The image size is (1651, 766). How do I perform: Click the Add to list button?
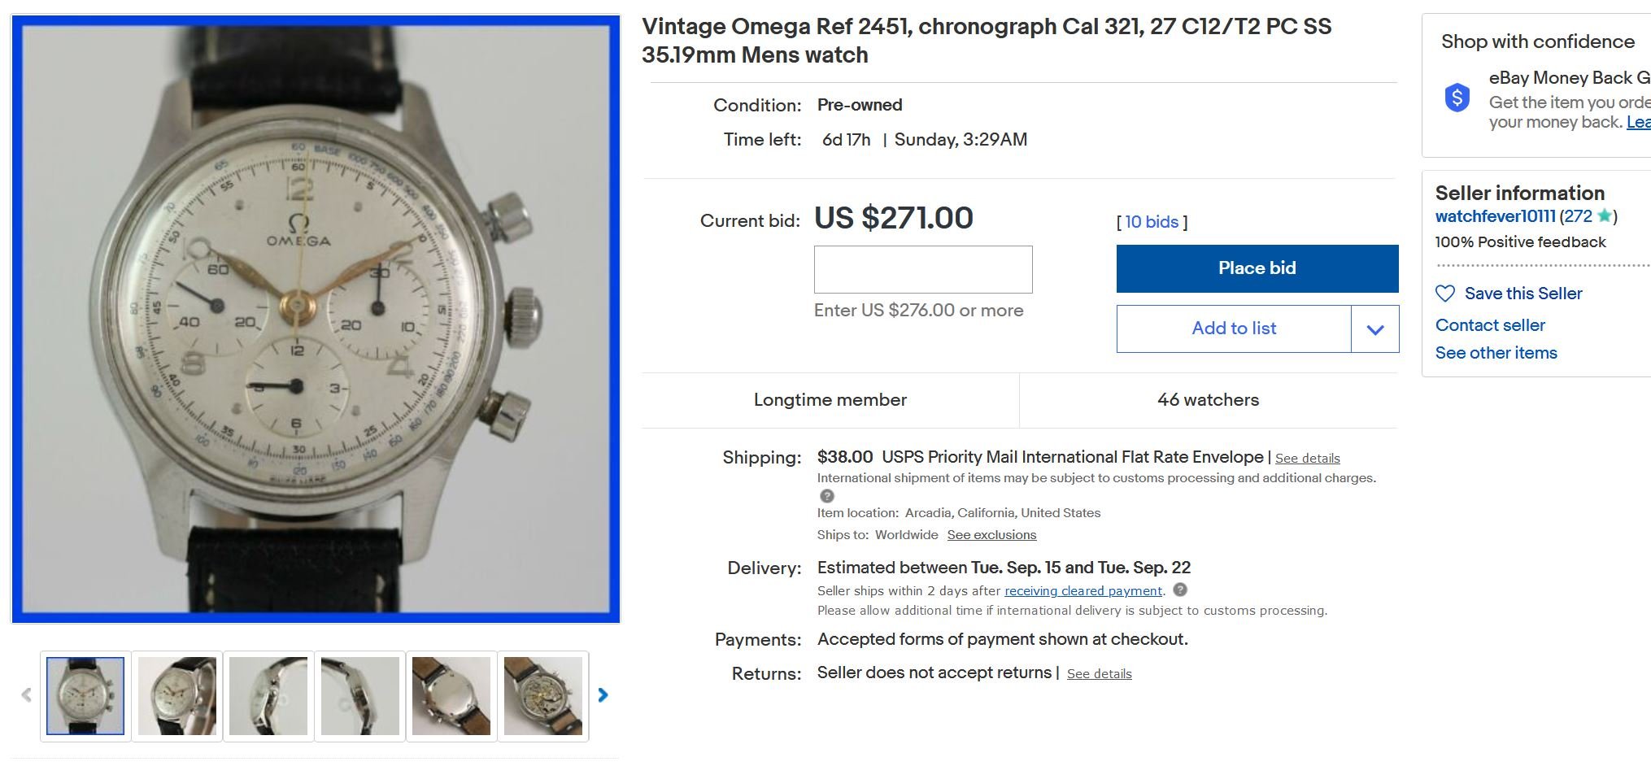tap(1234, 329)
